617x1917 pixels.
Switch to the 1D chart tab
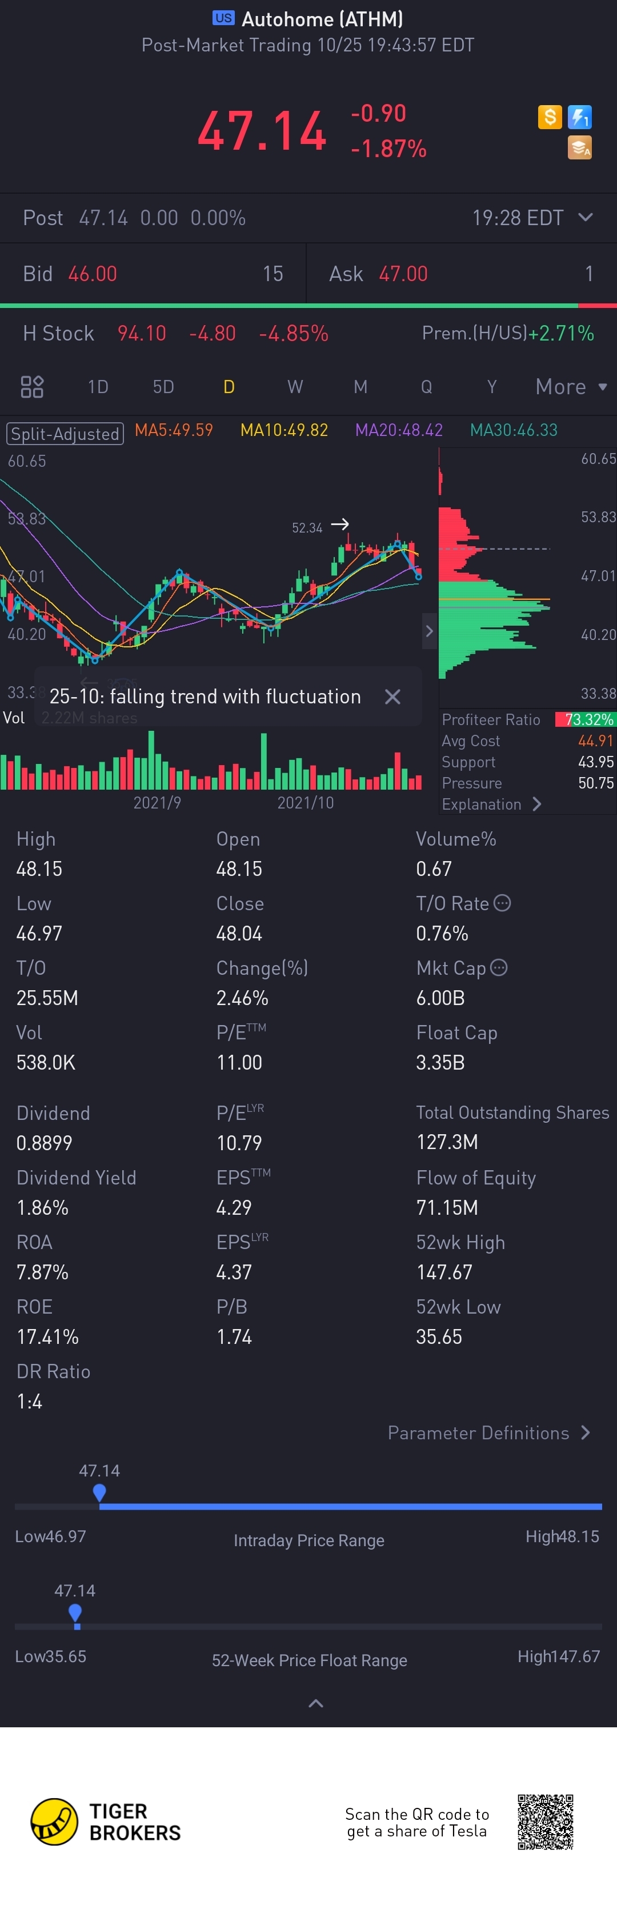(x=98, y=387)
